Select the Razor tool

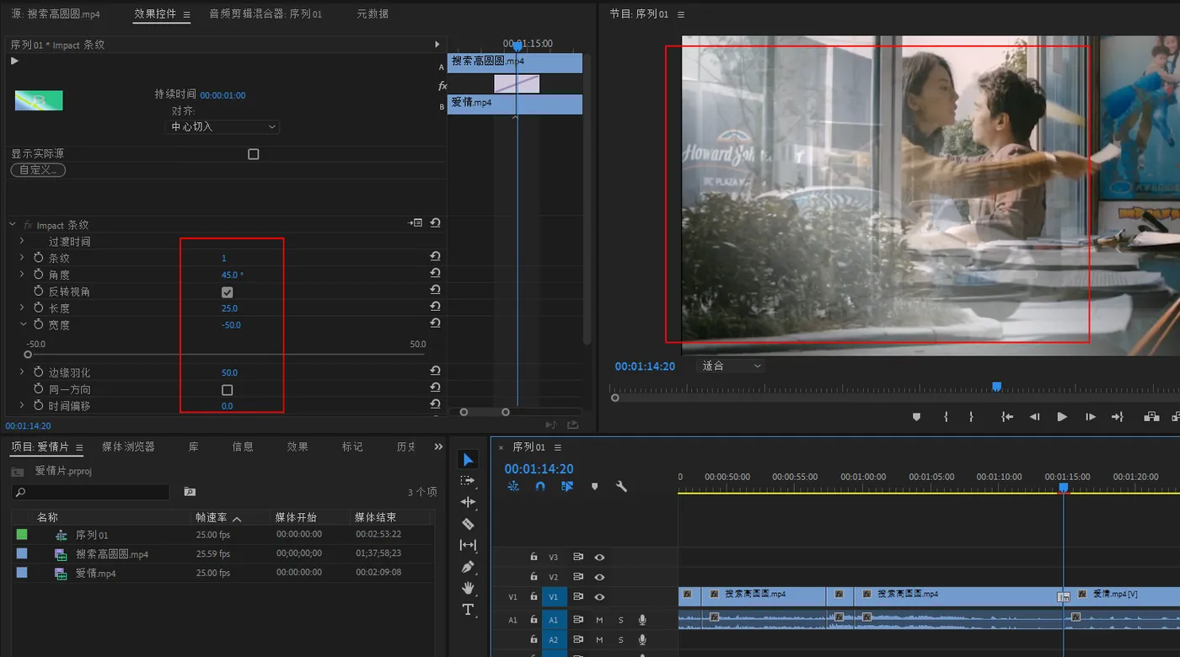click(469, 524)
